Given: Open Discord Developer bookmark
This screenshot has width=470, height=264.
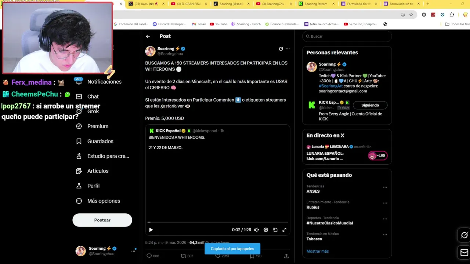Looking at the screenshot, I should pos(169,24).
